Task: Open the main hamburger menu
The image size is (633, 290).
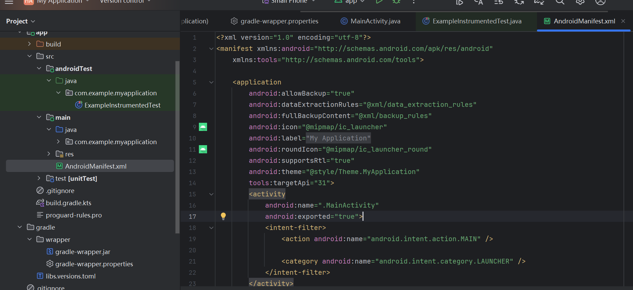Action: point(9,2)
